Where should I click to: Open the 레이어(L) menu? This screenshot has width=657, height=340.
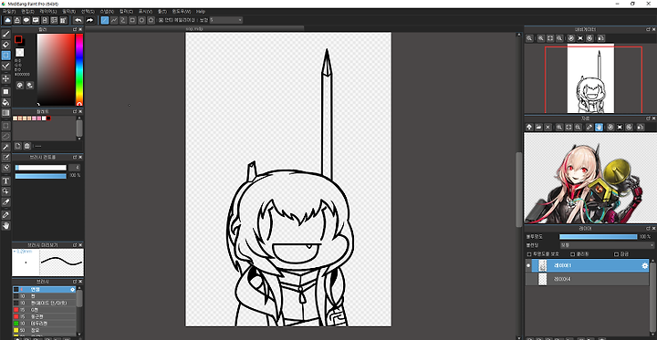(47, 11)
